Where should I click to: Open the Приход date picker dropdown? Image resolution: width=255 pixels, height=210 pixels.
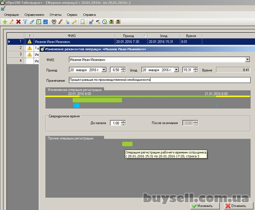click(x=104, y=70)
